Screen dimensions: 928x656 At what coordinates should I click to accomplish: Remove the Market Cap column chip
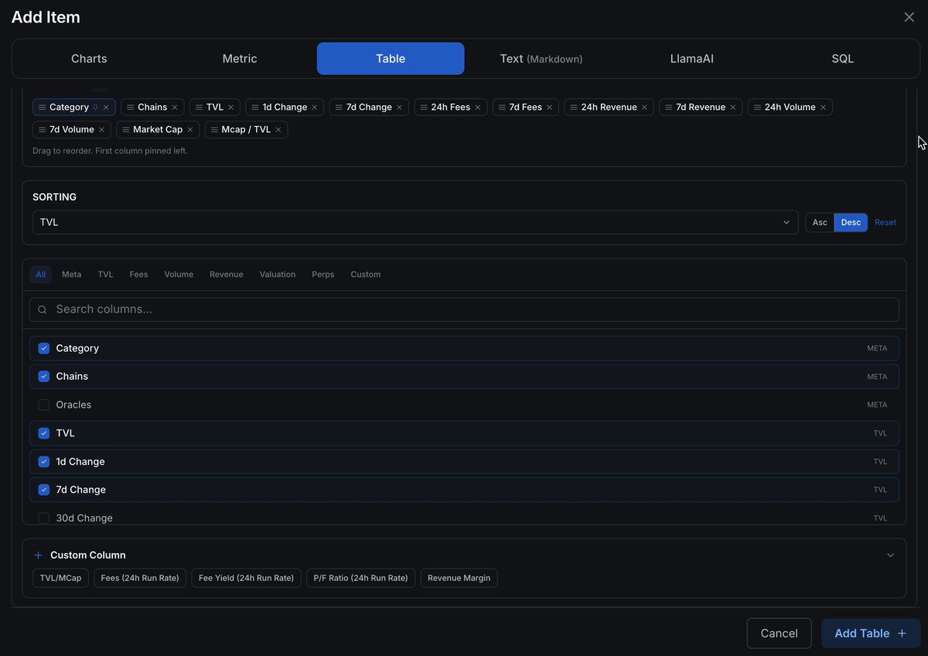click(x=190, y=130)
